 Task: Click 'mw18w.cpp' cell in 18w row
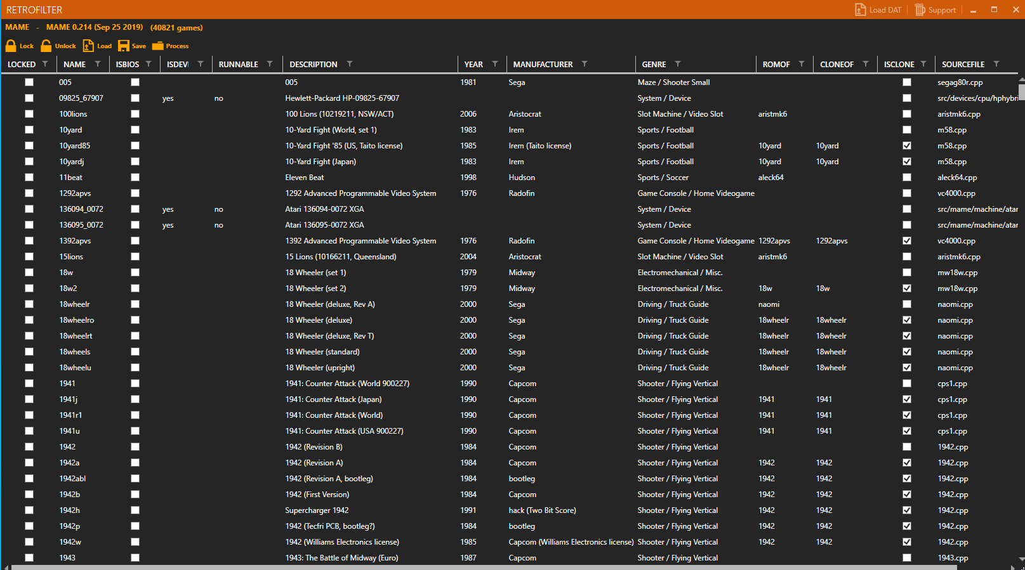pyautogui.click(x=957, y=273)
